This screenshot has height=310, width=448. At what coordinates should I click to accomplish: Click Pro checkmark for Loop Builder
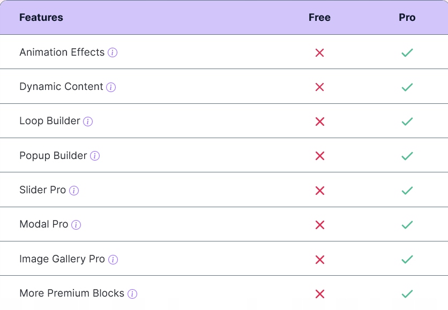407,122
